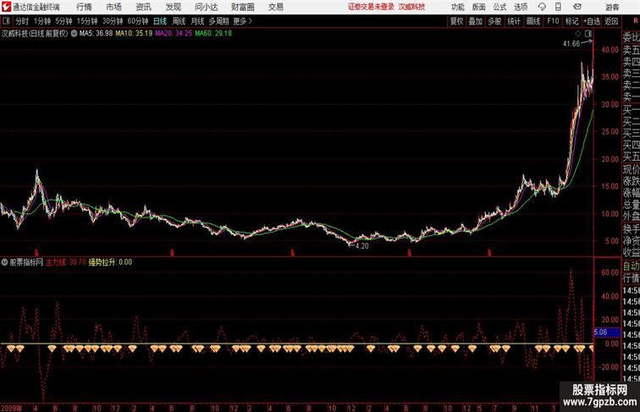Click the mobile phone icon
640x412 pixels.
(559, 7)
